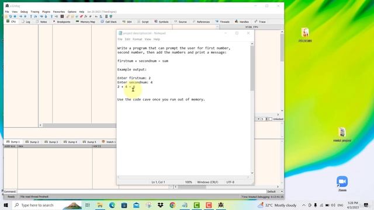Open the patches icon in red
The height and width of the screenshot is (210, 374).
point(81,16)
